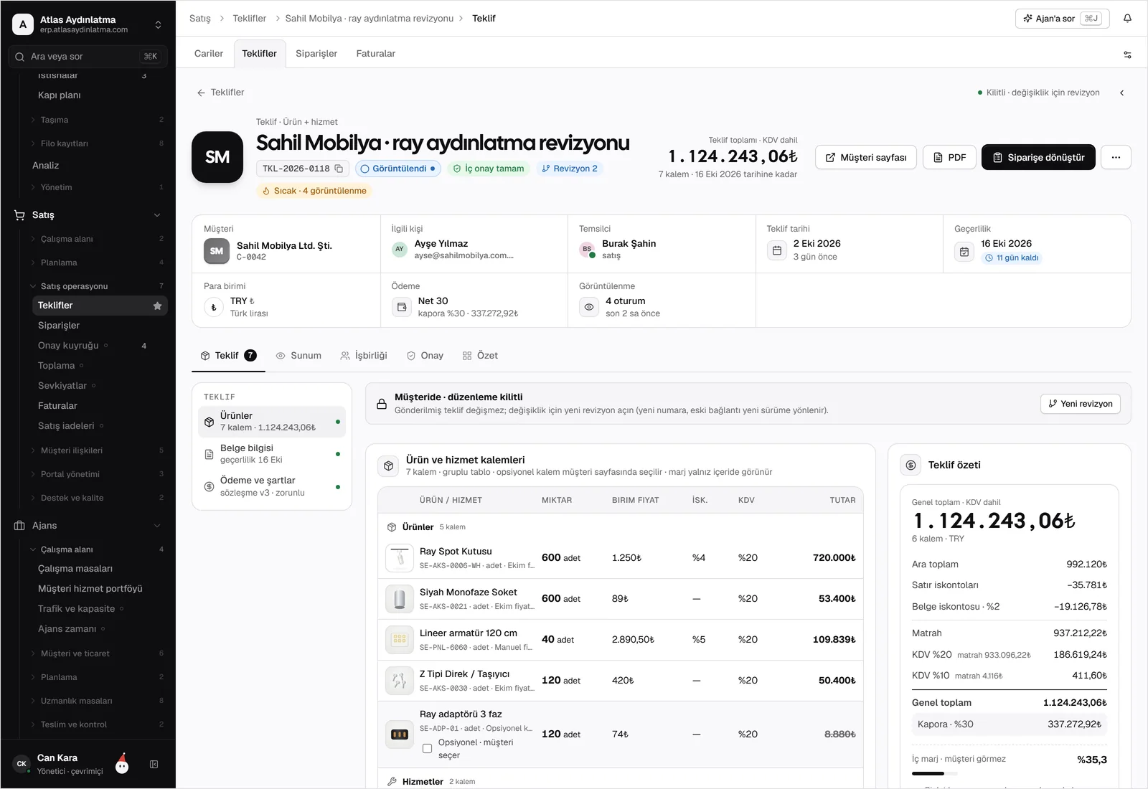Click the lira currency icon in Para birimi
The image size is (1148, 789).
pos(214,307)
